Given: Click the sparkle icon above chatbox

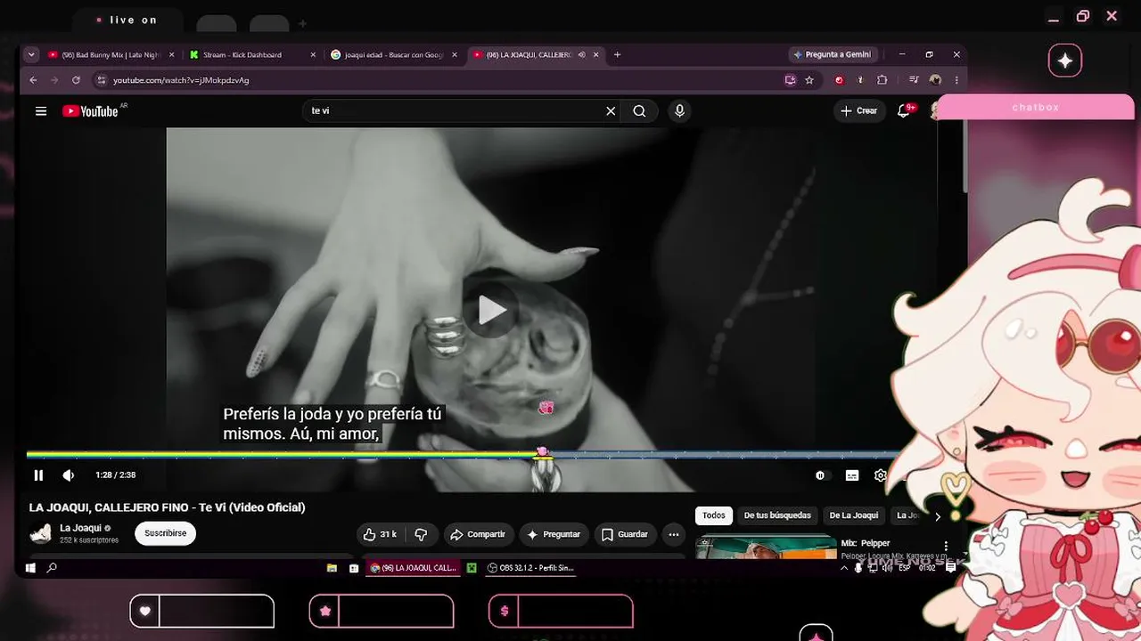Looking at the screenshot, I should point(1065,61).
